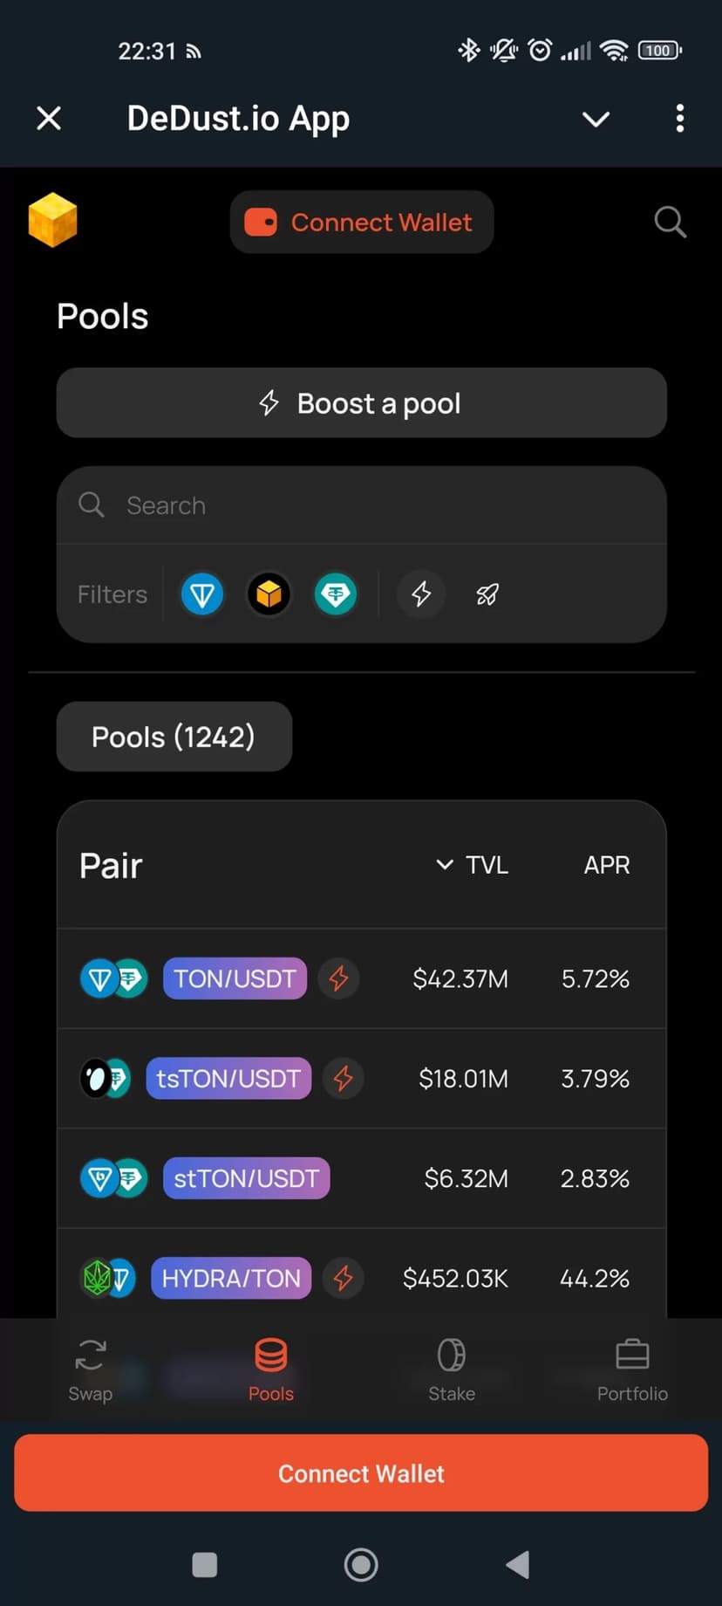Enable the rocket filter icon
The image size is (722, 1606).
tap(487, 594)
